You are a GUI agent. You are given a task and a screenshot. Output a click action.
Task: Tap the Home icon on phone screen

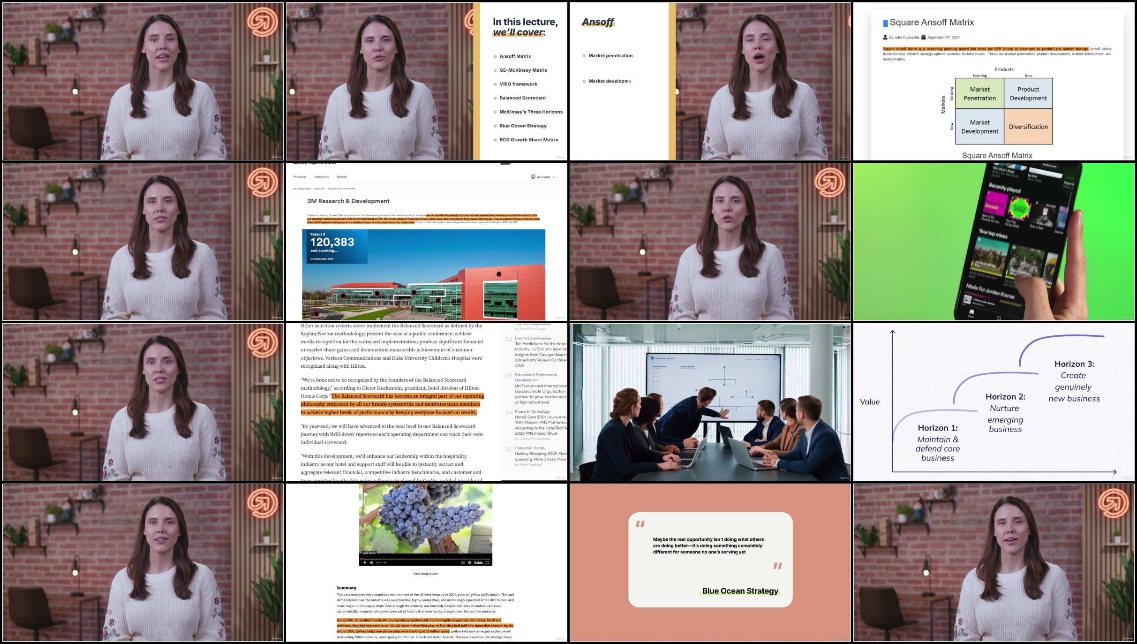coord(971,312)
